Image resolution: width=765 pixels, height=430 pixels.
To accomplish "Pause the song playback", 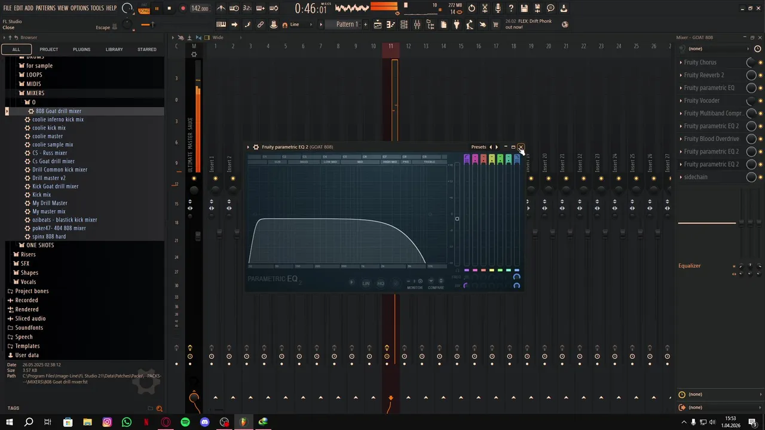I will point(157,8).
